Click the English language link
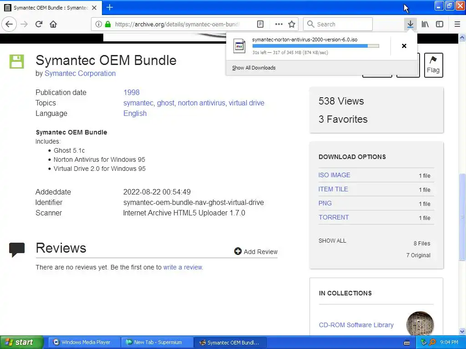The width and height of the screenshot is (466, 349). click(x=135, y=113)
